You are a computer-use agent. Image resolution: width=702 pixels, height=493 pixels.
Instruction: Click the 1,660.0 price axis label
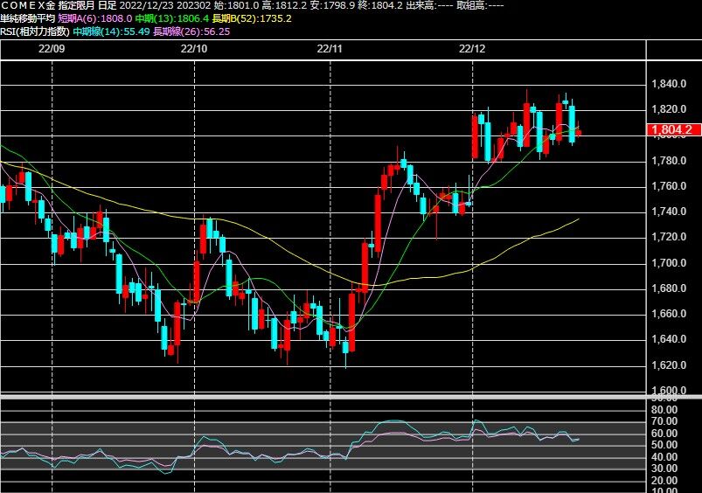669,314
